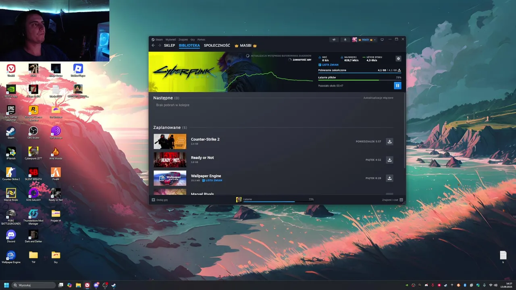Select the Rockstar Games Launcher icon
This screenshot has height=290, width=516.
click(x=33, y=113)
